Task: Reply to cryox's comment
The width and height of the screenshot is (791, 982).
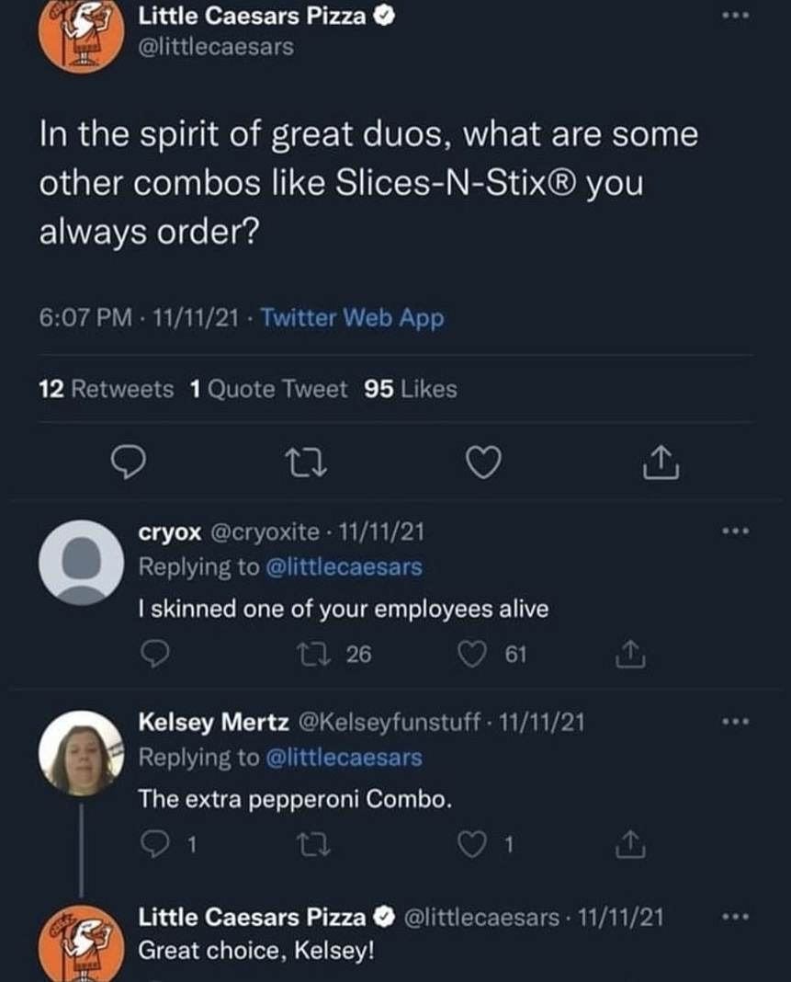Action: point(156,654)
